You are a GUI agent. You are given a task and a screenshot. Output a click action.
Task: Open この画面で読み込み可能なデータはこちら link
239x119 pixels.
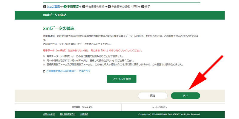(68, 71)
